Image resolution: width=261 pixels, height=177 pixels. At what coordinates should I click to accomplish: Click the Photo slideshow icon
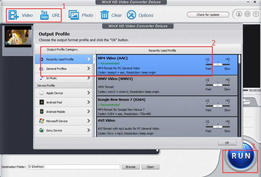point(74,15)
